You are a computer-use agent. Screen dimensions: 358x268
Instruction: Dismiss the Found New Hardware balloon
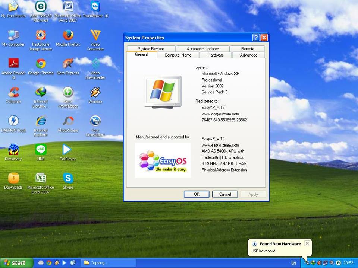(x=307, y=243)
